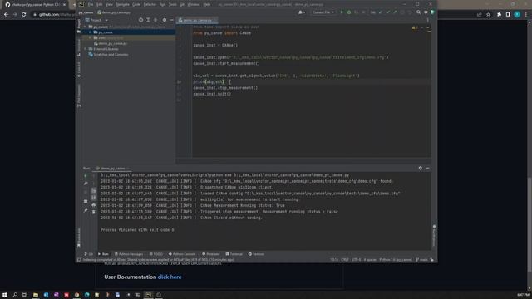Click the warning indicator in editor corner
Viewport: 532px width, 299px height.
pyautogui.click(x=415, y=27)
